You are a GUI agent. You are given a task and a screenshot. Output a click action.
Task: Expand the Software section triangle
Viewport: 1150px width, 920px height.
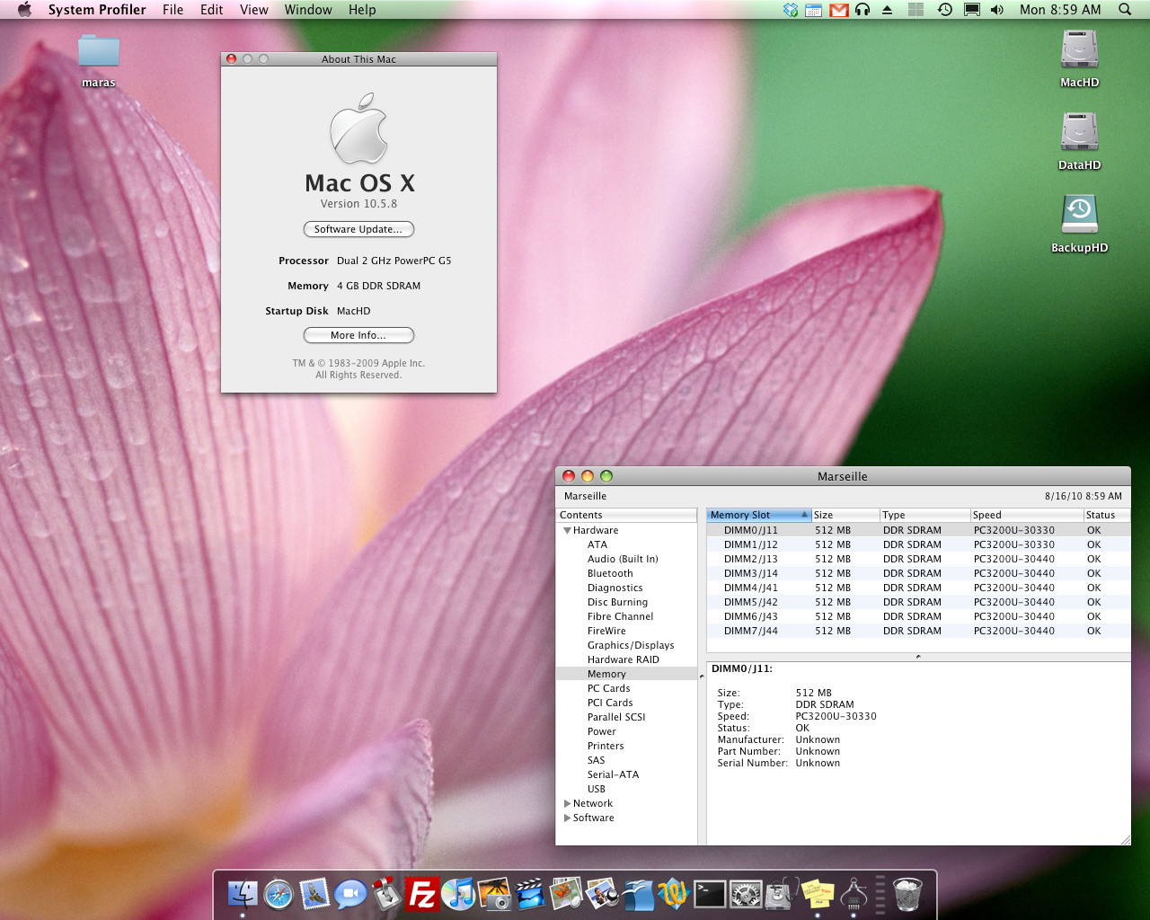[x=567, y=818]
